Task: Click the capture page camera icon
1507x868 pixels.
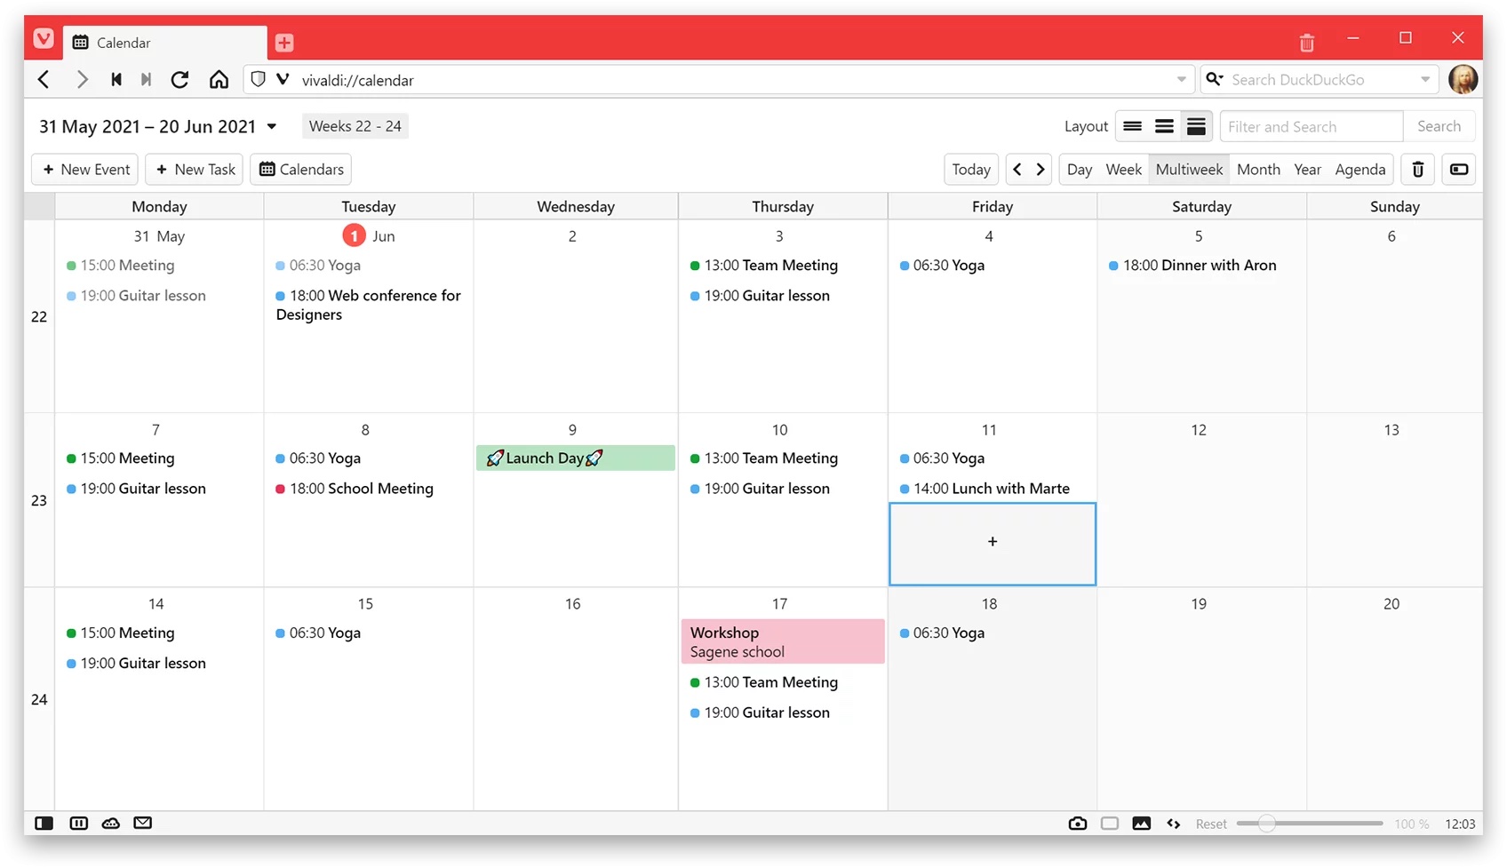Action: tap(1077, 824)
